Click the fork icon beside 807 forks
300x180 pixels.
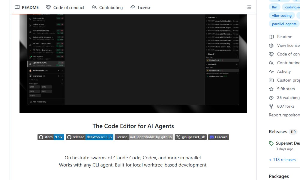pos(271,106)
